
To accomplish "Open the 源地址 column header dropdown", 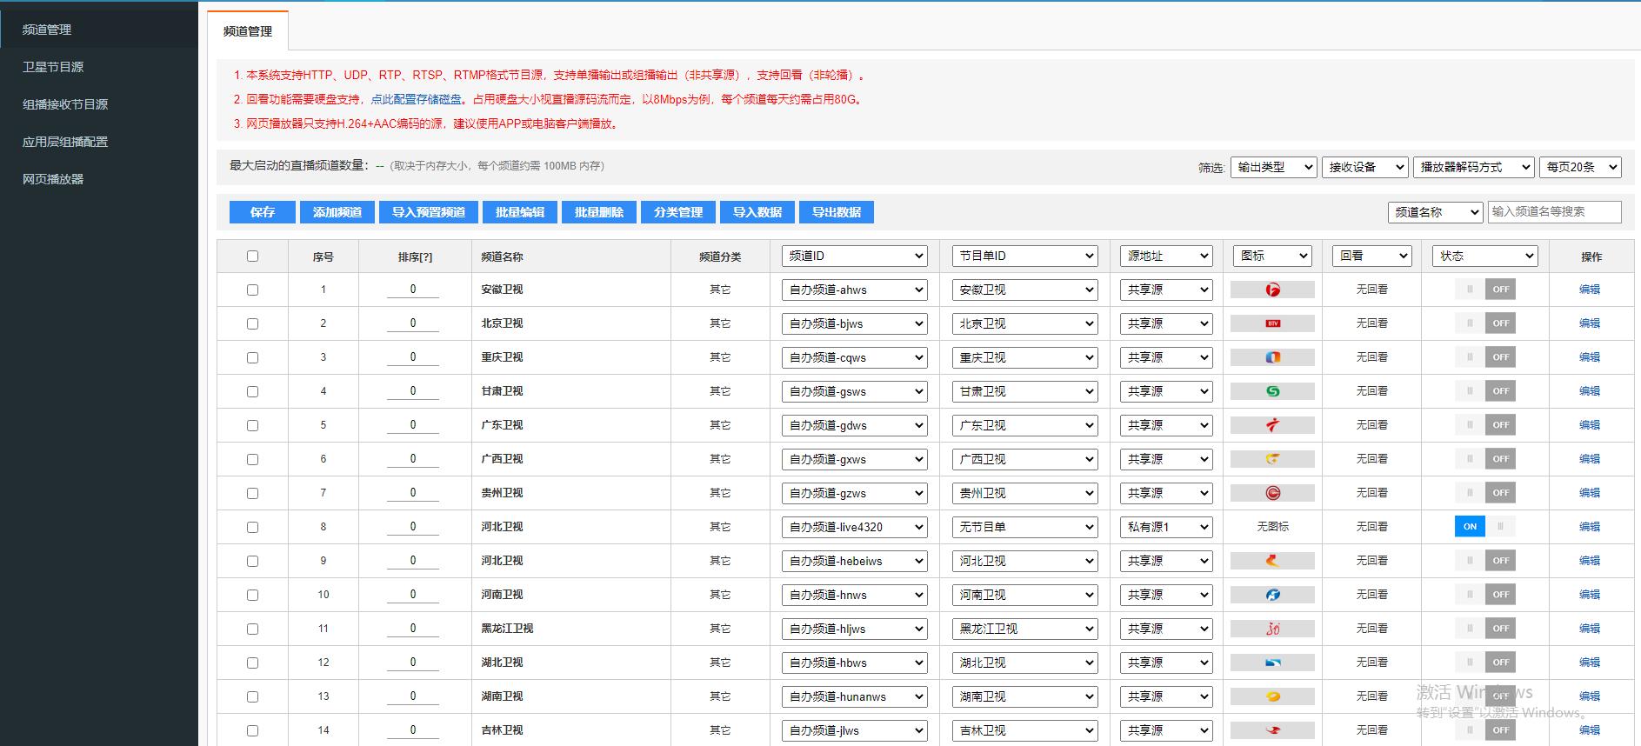I will click(x=1166, y=256).
